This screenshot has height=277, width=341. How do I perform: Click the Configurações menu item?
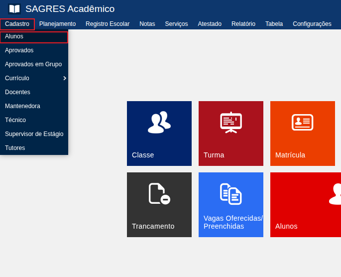312,24
